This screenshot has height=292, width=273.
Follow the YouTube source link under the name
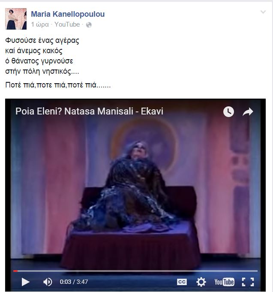coord(67,24)
